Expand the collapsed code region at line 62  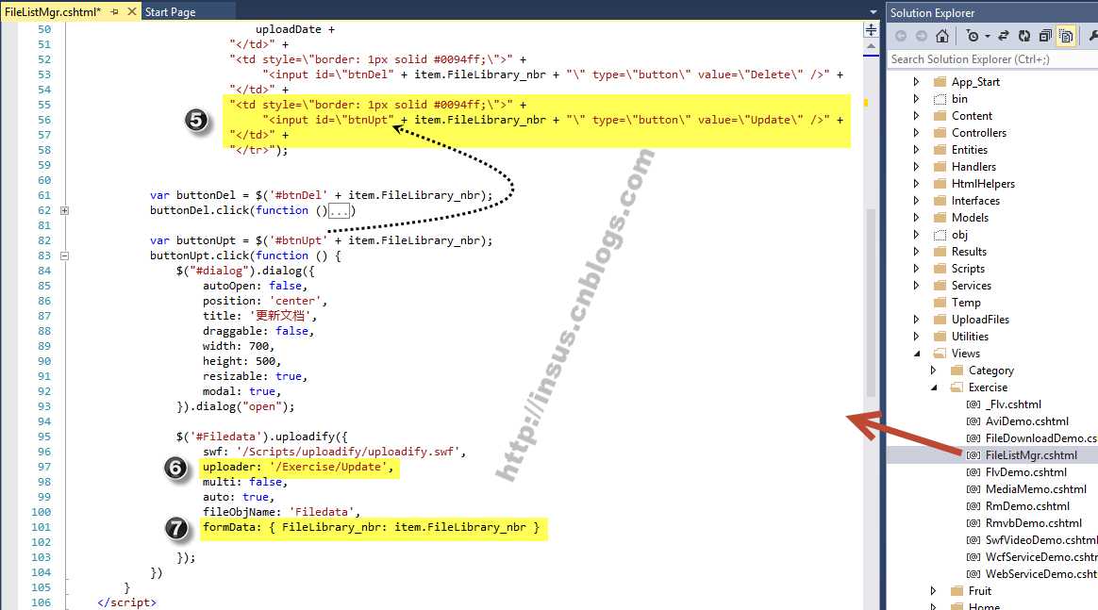click(x=64, y=210)
